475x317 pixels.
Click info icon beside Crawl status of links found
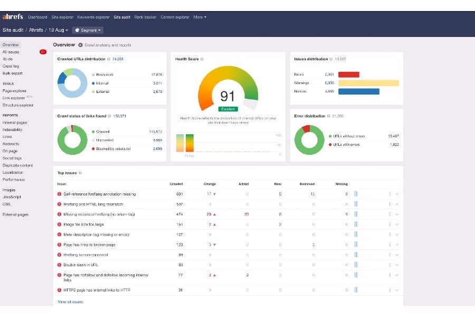(109, 116)
